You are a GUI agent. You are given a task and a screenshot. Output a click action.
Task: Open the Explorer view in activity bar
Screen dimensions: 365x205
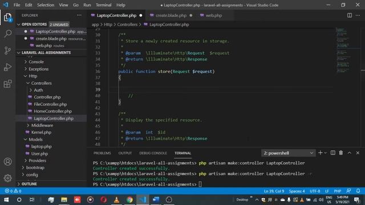tap(7, 18)
